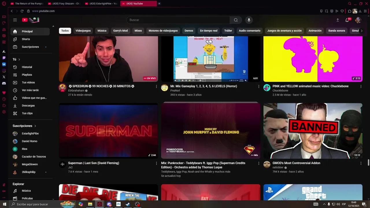The height and width of the screenshot is (208, 370).
Task: Open Suscripciones in the sidebar
Action: [x=30, y=47]
